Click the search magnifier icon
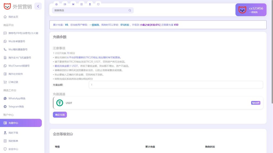Screen dimensions: 273x153 point(130,10)
